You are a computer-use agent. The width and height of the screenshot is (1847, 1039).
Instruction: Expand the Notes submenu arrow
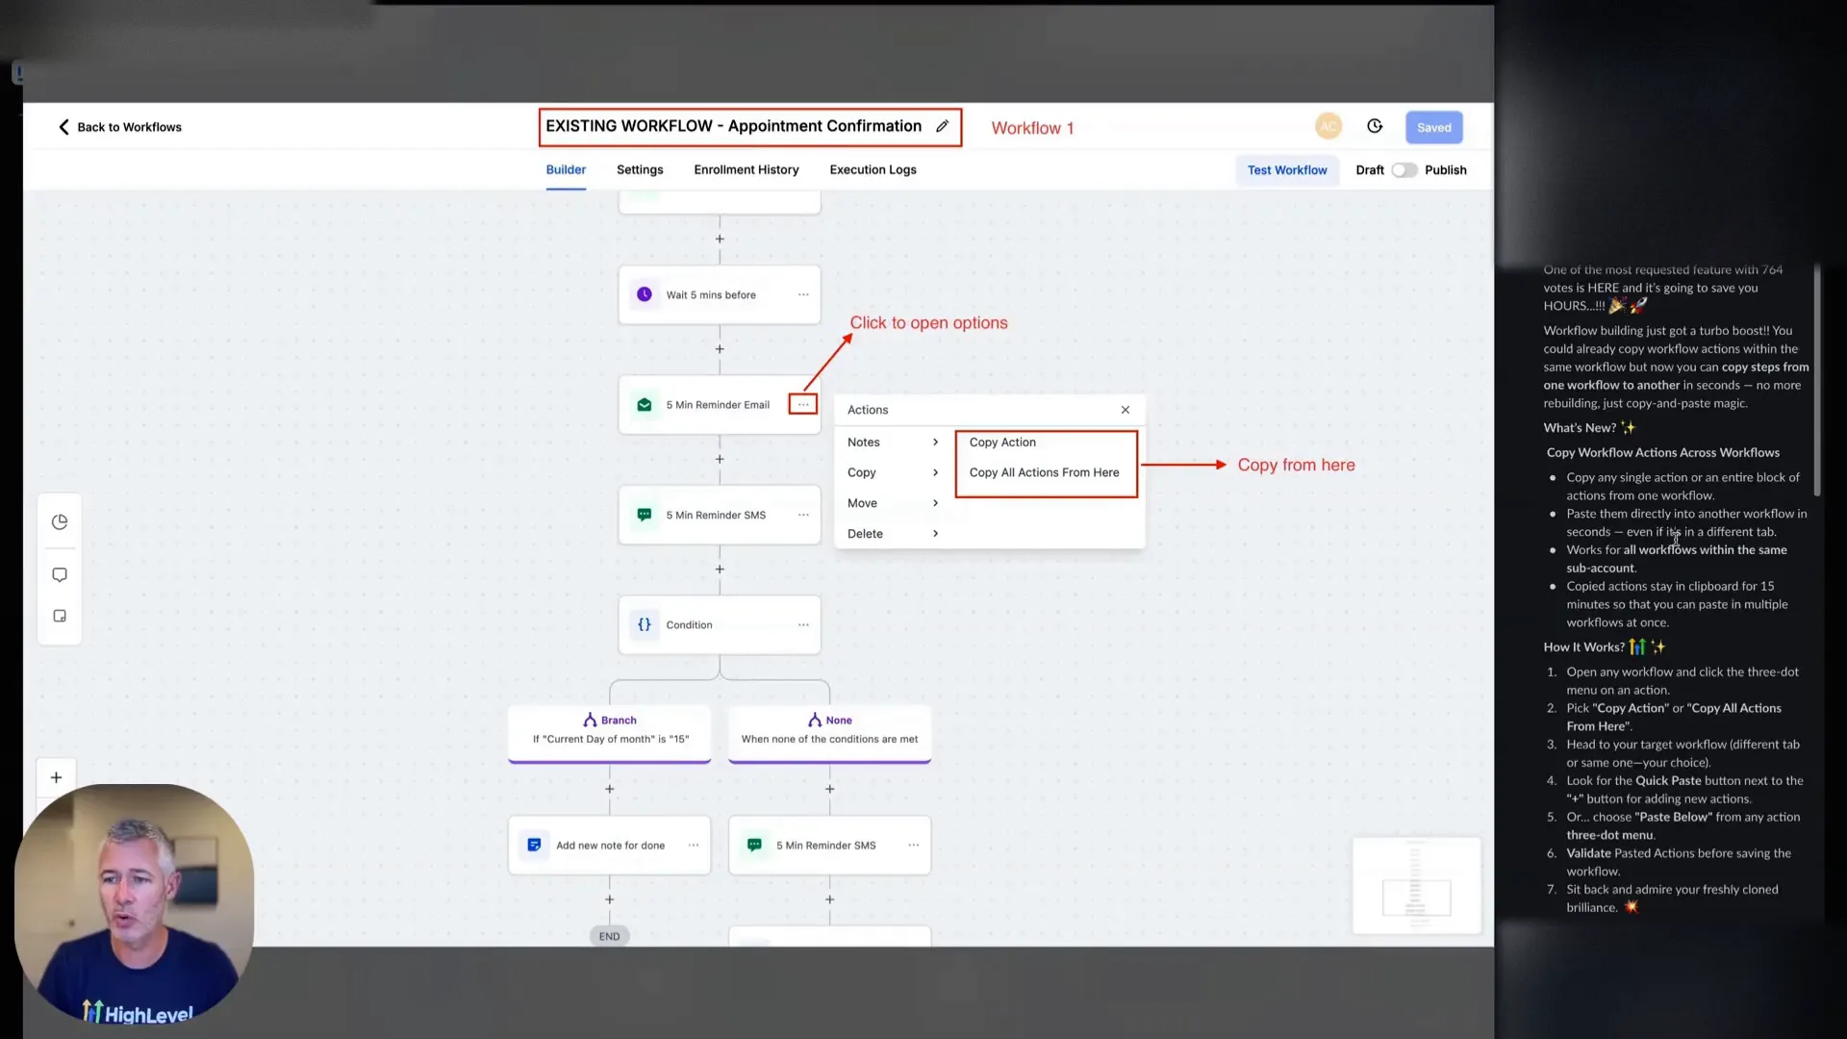[x=935, y=442]
